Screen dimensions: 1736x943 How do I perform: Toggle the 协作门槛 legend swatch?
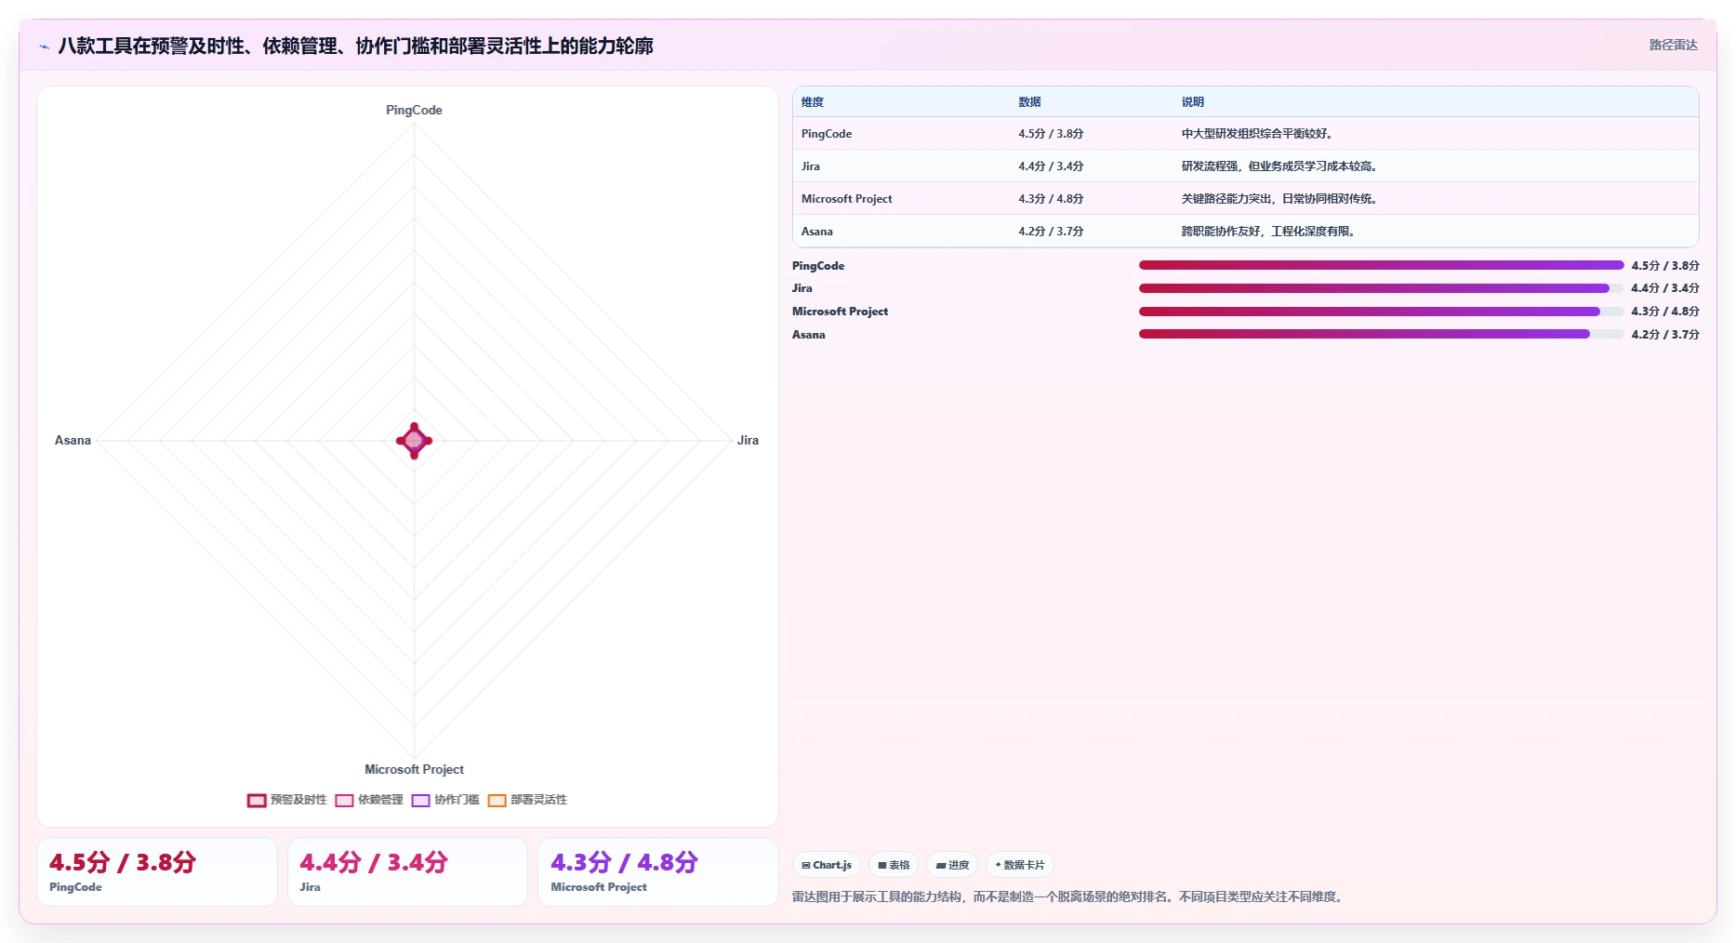[420, 800]
